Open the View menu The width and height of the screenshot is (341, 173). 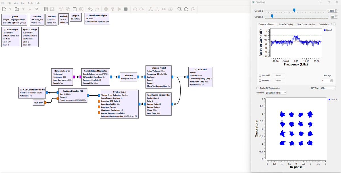coord(16,3)
